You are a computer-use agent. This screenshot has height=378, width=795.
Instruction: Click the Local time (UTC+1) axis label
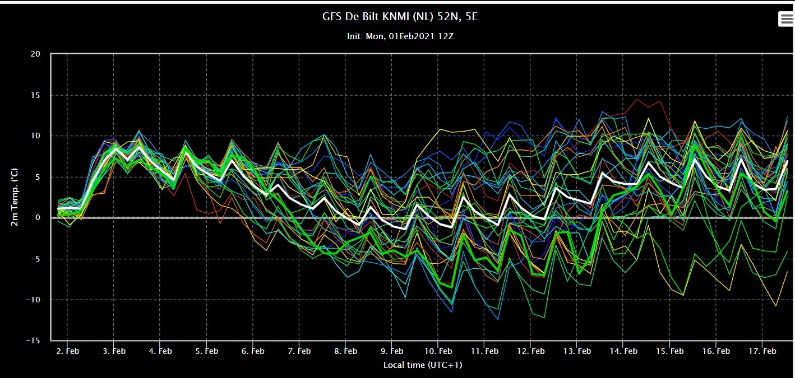pos(423,365)
